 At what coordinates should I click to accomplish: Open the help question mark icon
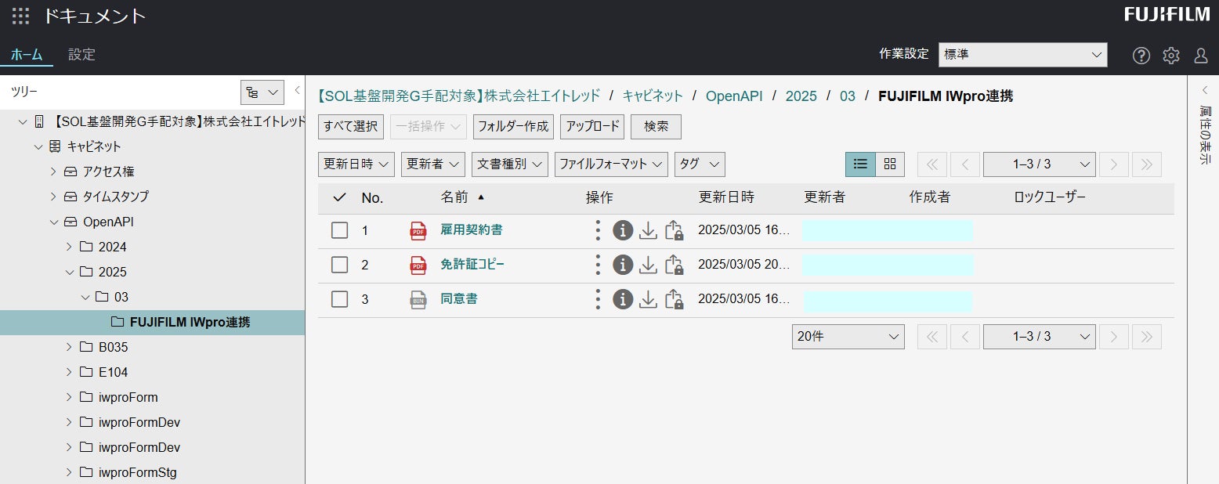pos(1141,56)
